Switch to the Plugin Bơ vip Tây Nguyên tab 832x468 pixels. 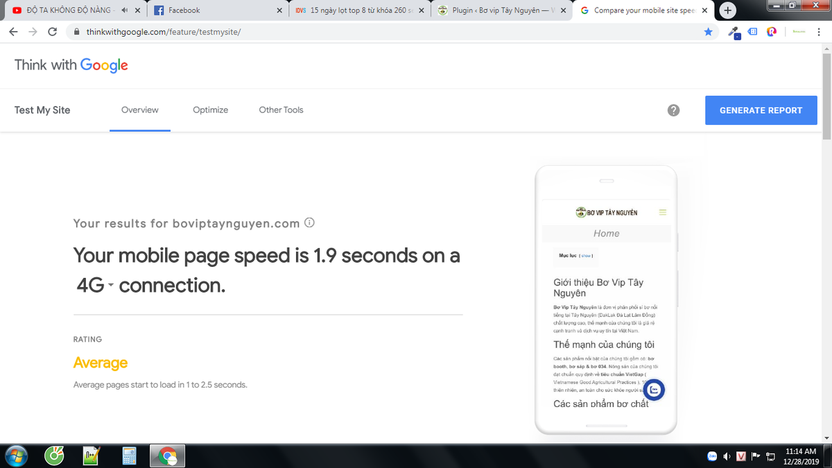502,10
